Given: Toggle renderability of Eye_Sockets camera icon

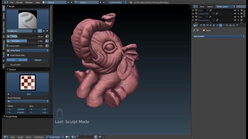Looking at the screenshot, I should (242, 20).
